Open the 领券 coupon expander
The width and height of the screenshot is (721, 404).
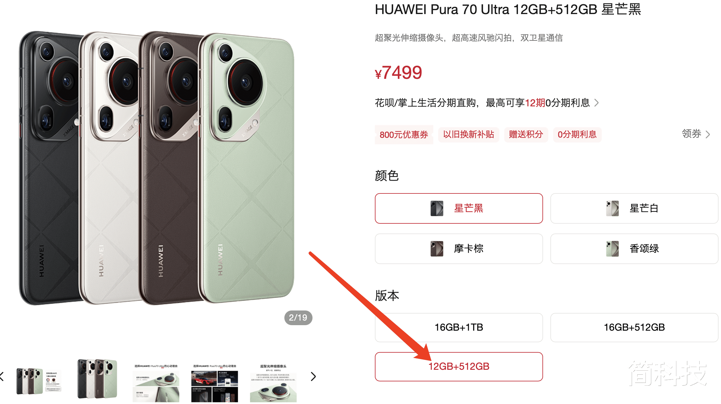tap(696, 134)
